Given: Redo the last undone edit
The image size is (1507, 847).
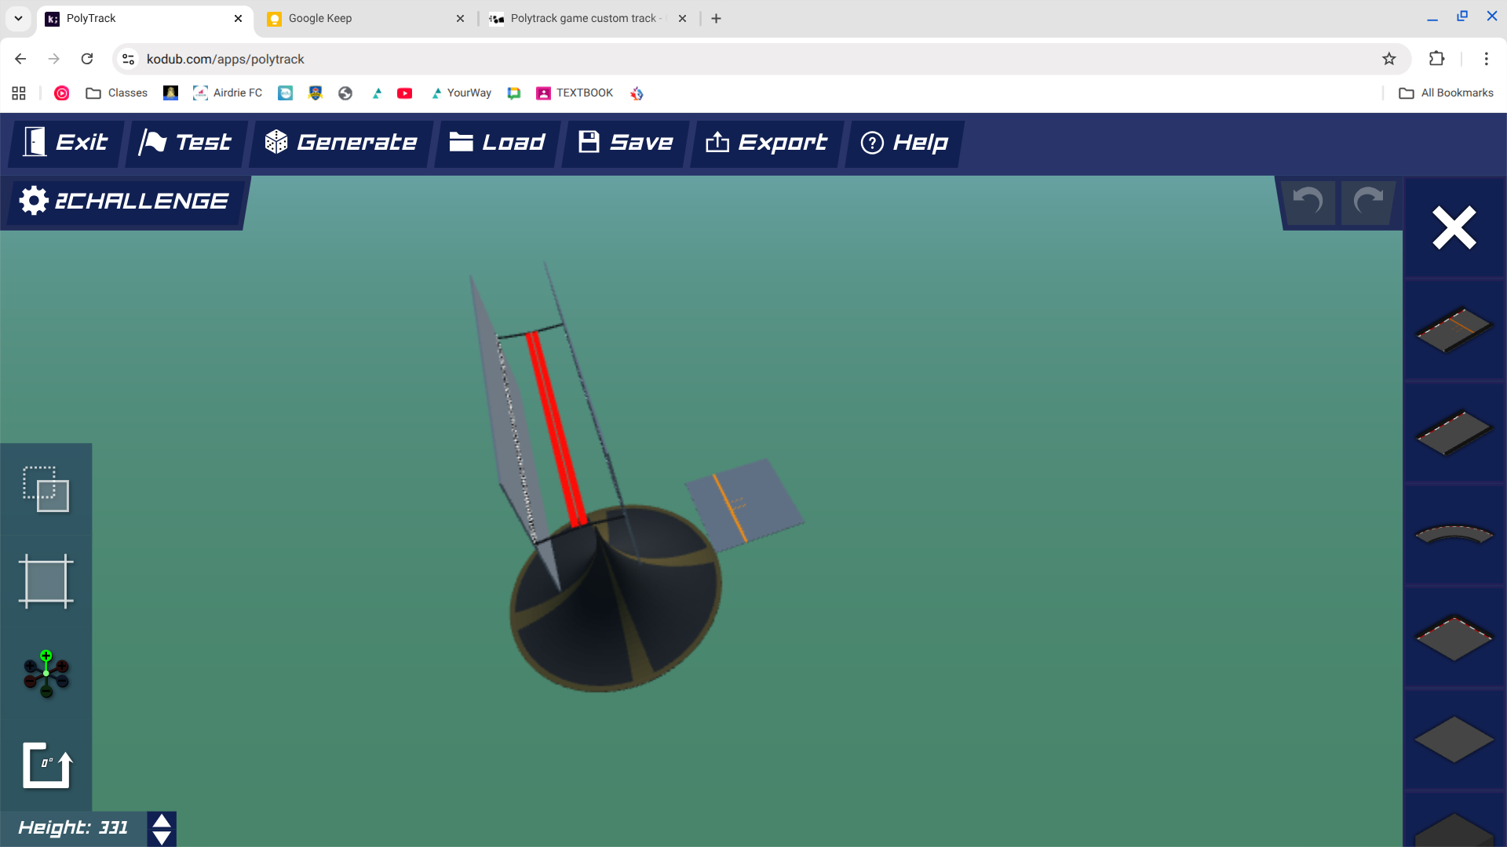Looking at the screenshot, I should coord(1368,202).
